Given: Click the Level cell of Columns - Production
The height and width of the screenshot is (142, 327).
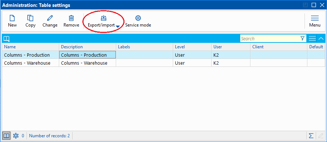Looking at the screenshot, I should click(x=192, y=55).
